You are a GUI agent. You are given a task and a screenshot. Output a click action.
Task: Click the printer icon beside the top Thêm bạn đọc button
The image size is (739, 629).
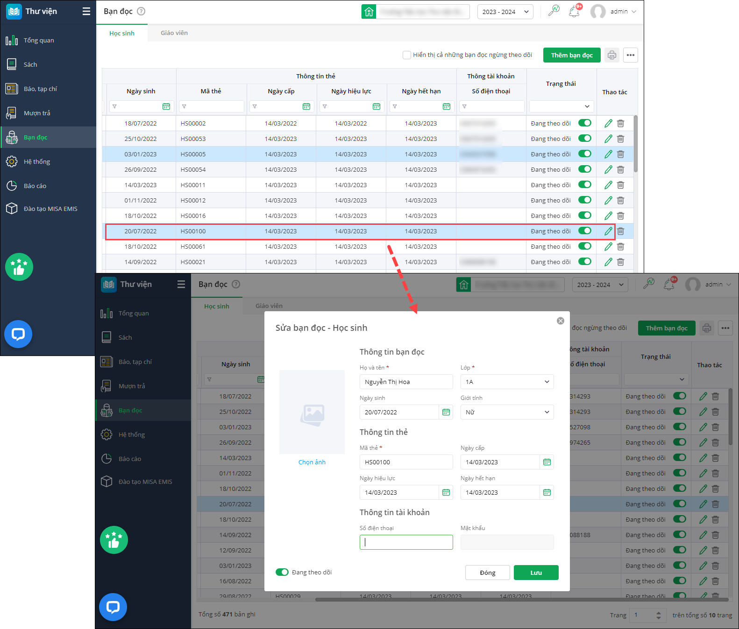click(x=612, y=55)
